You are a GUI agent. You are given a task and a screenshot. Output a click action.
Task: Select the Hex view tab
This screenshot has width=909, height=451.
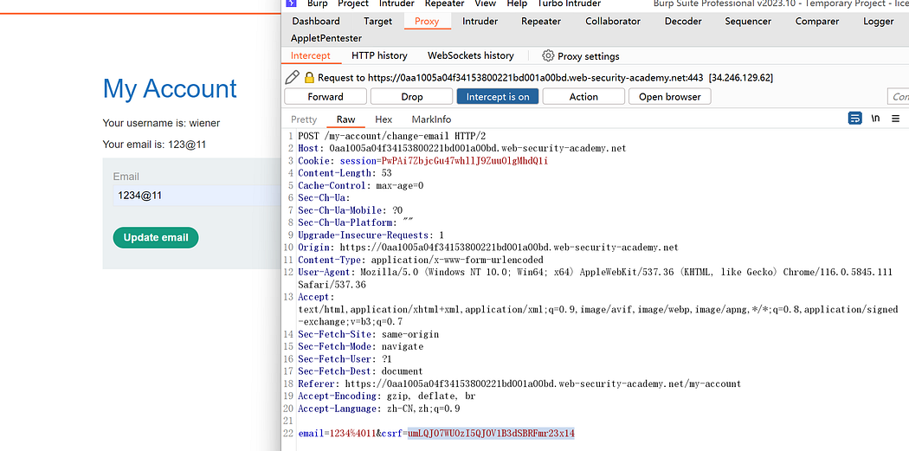(x=384, y=119)
